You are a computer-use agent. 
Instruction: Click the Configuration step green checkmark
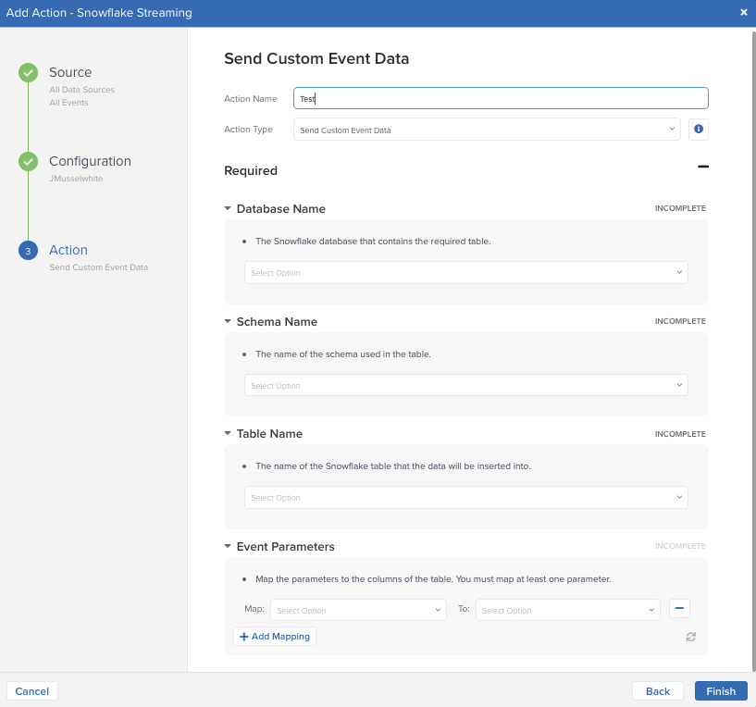click(x=28, y=161)
